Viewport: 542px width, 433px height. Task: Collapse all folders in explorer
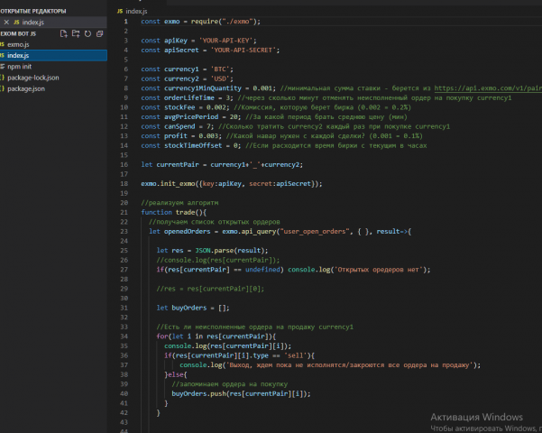click(x=99, y=32)
